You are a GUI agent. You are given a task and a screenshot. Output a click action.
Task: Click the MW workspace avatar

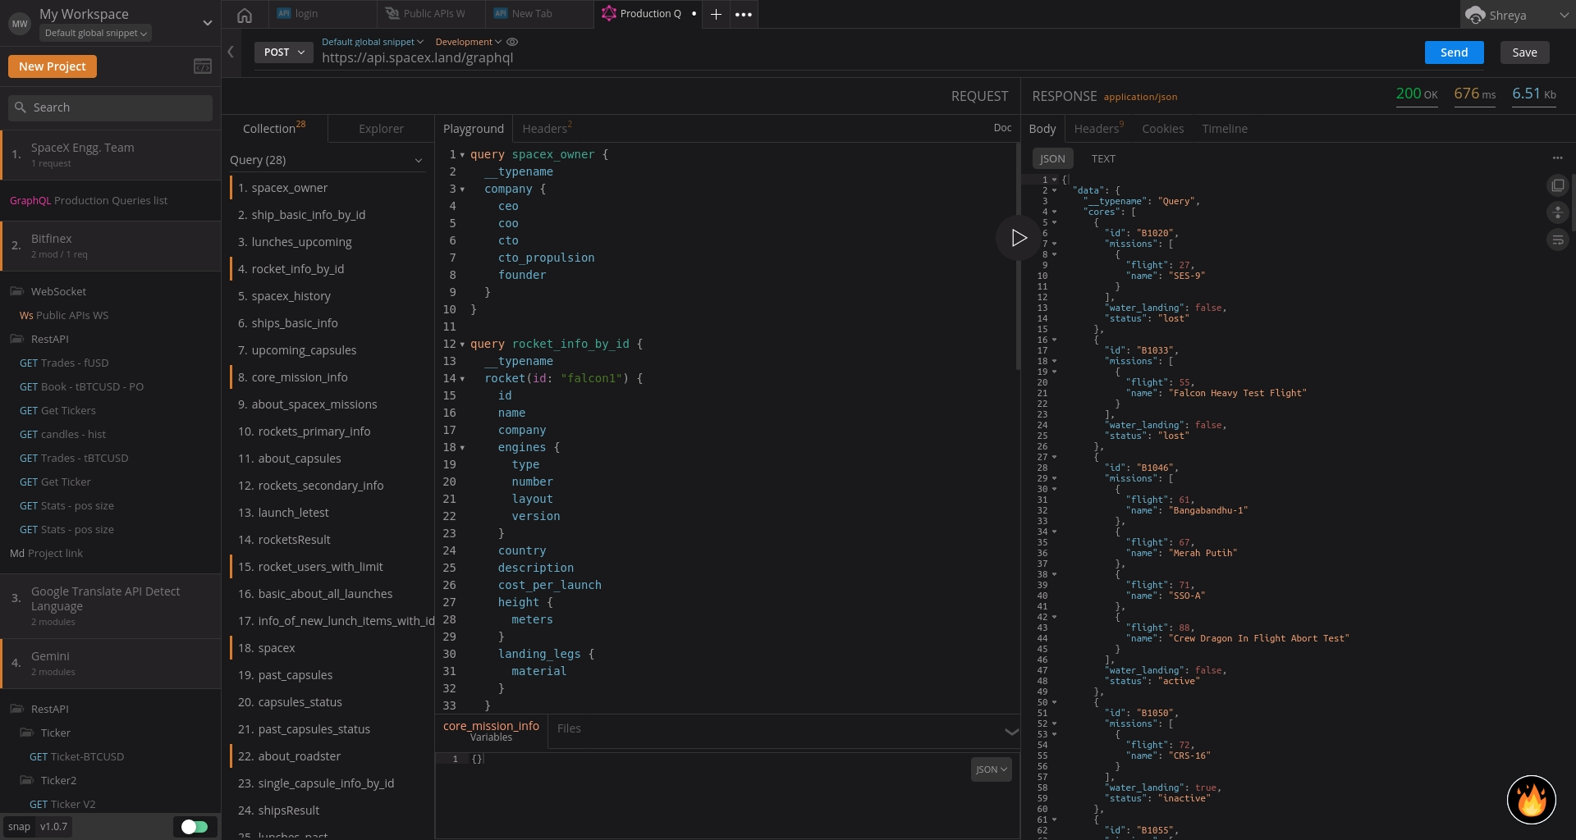tap(20, 24)
